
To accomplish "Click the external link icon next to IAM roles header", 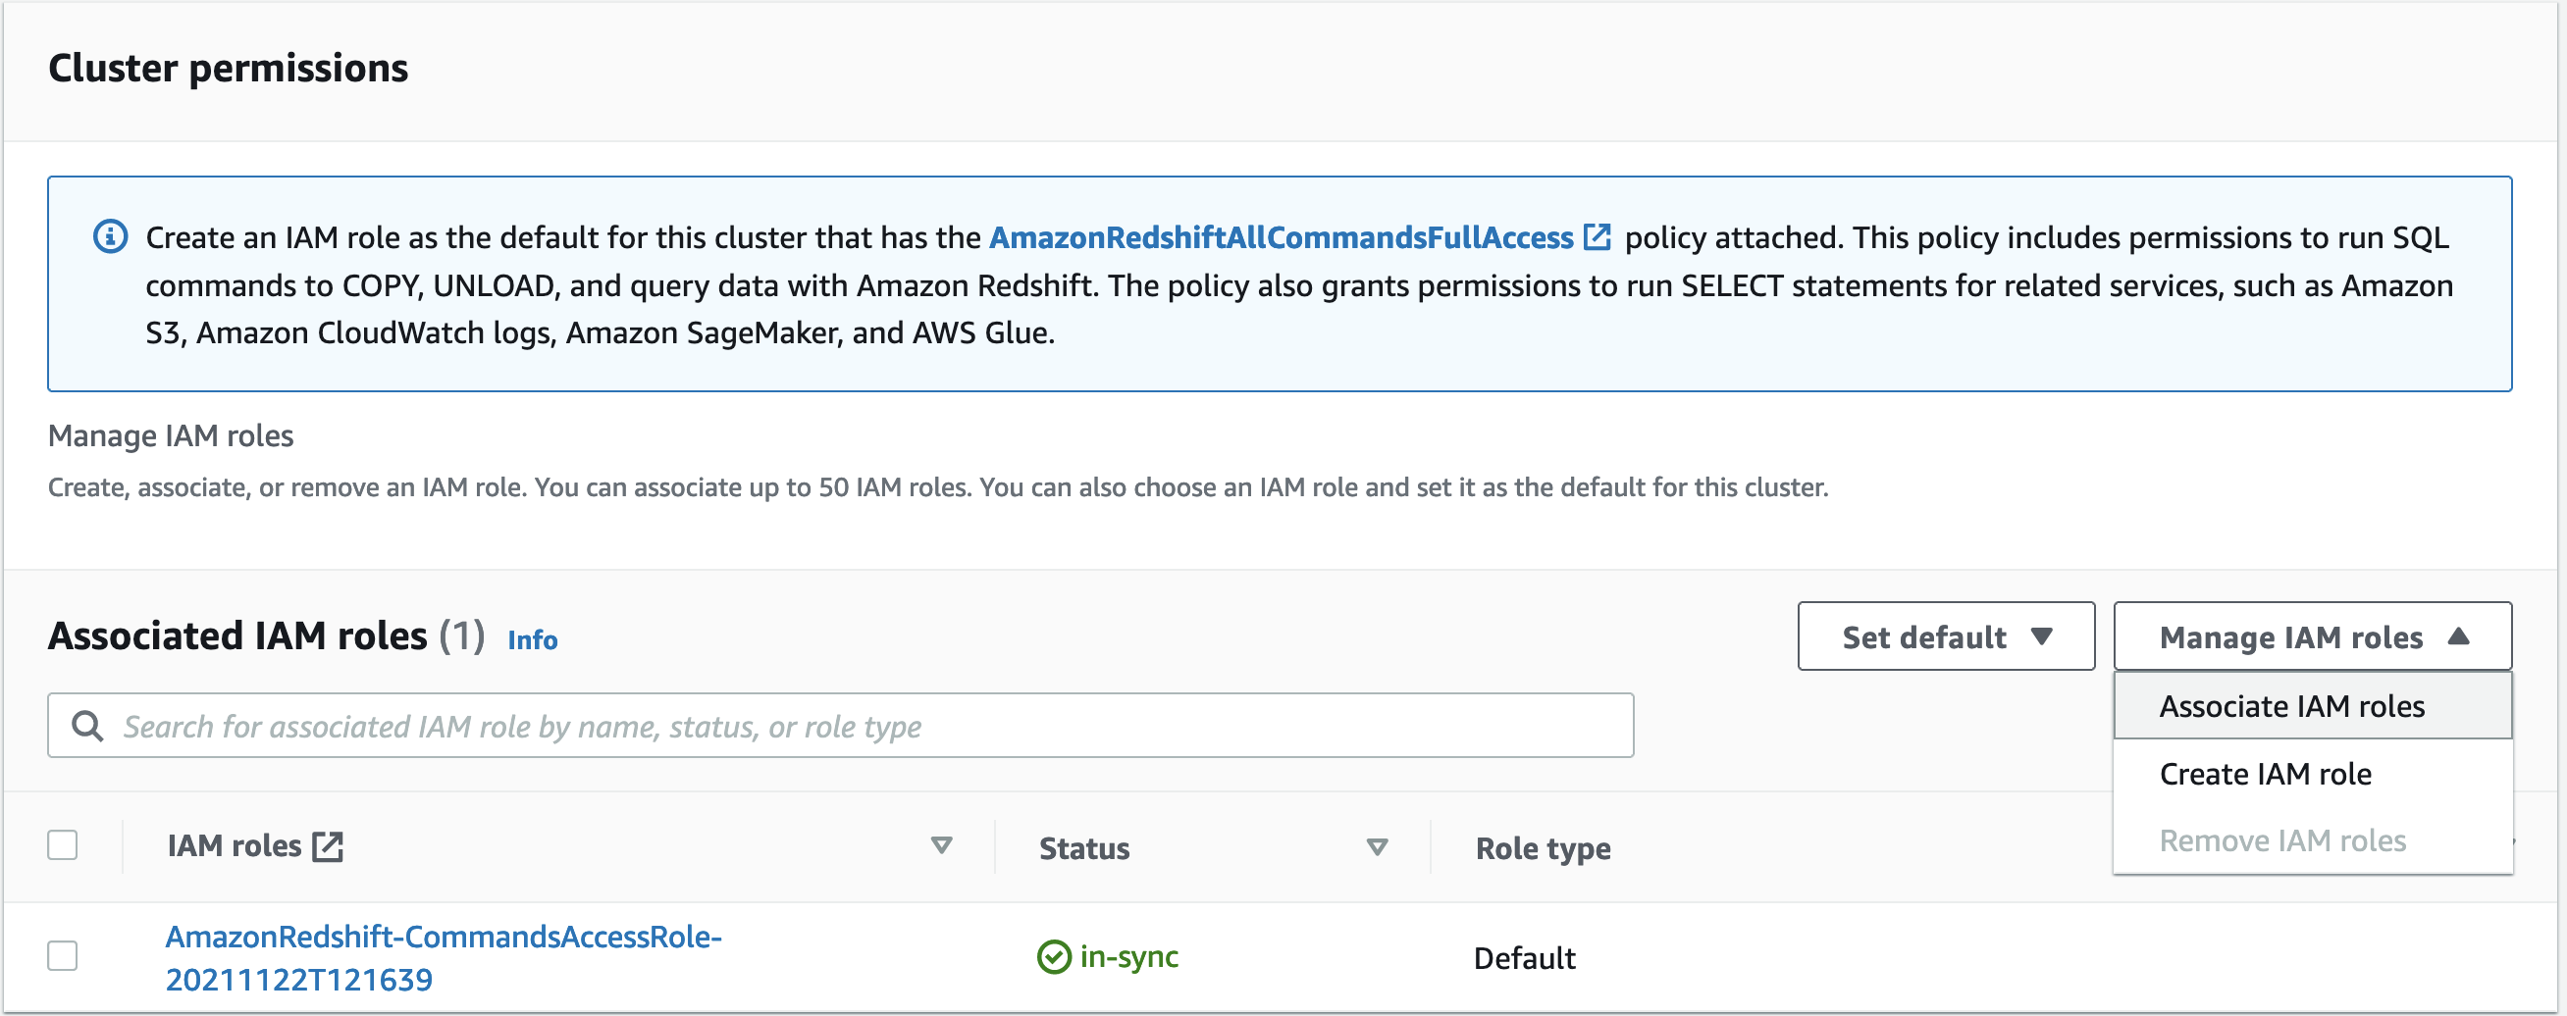I will click(x=328, y=846).
